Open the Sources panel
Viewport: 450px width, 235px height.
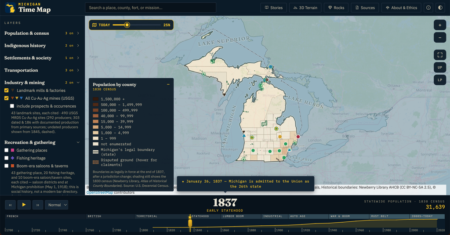365,8
